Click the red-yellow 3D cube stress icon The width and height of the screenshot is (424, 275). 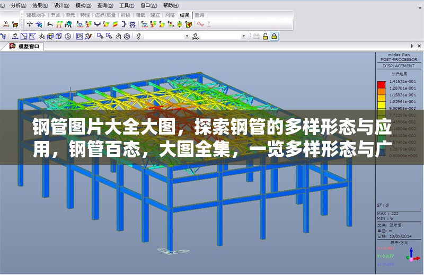(x=188, y=24)
